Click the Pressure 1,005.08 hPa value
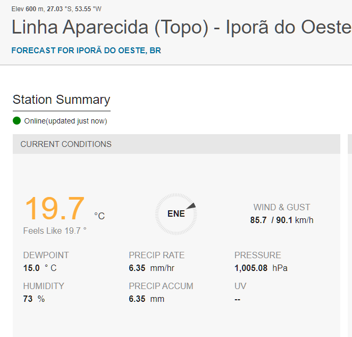The image size is (352, 337). [x=261, y=268]
